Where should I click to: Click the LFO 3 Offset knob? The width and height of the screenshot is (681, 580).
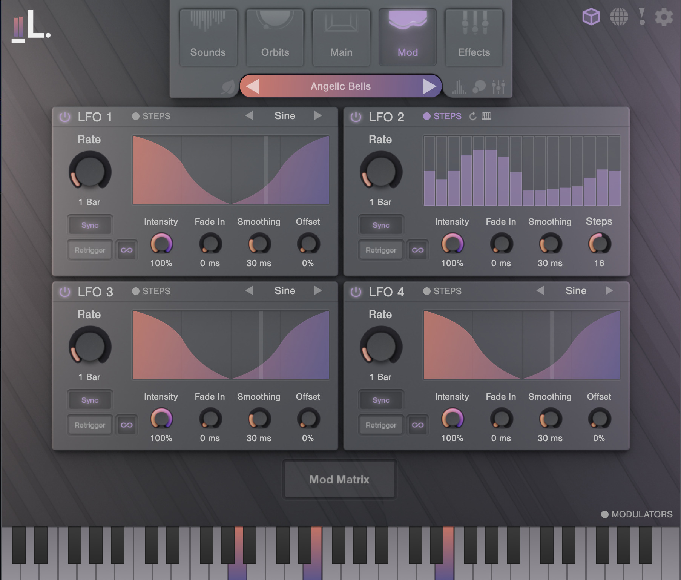(308, 419)
